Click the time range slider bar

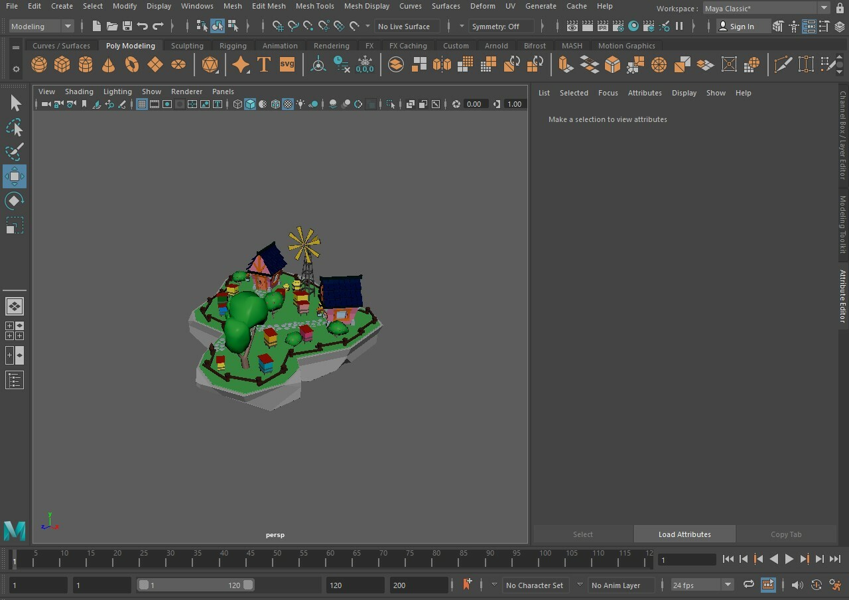pos(192,585)
